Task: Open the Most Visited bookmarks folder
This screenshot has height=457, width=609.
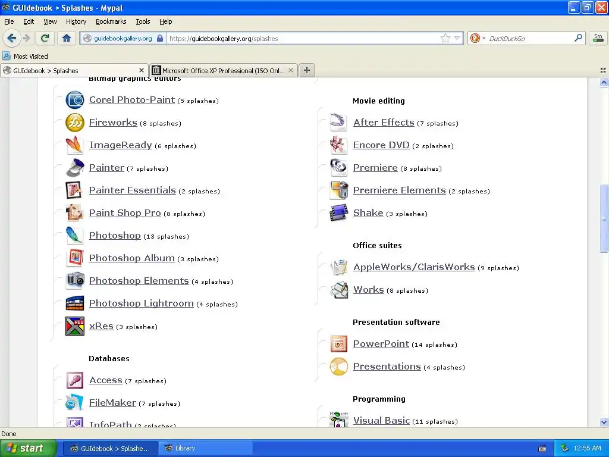Action: [26, 57]
